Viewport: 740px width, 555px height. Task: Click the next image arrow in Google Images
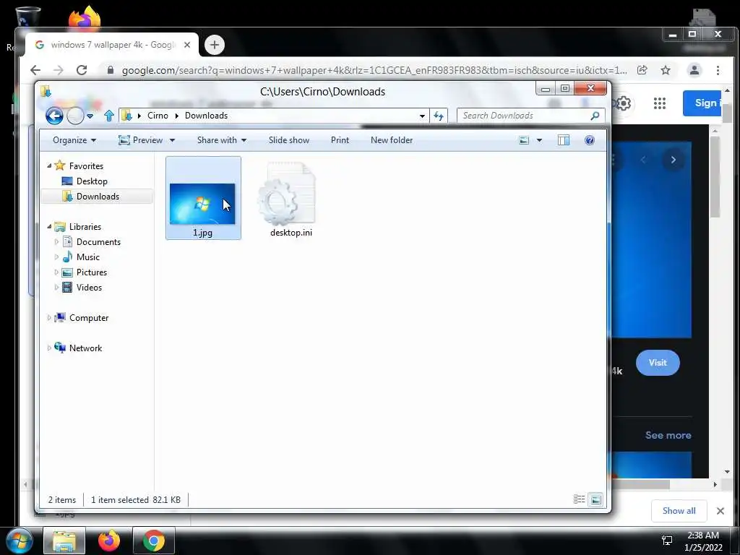tap(673, 160)
